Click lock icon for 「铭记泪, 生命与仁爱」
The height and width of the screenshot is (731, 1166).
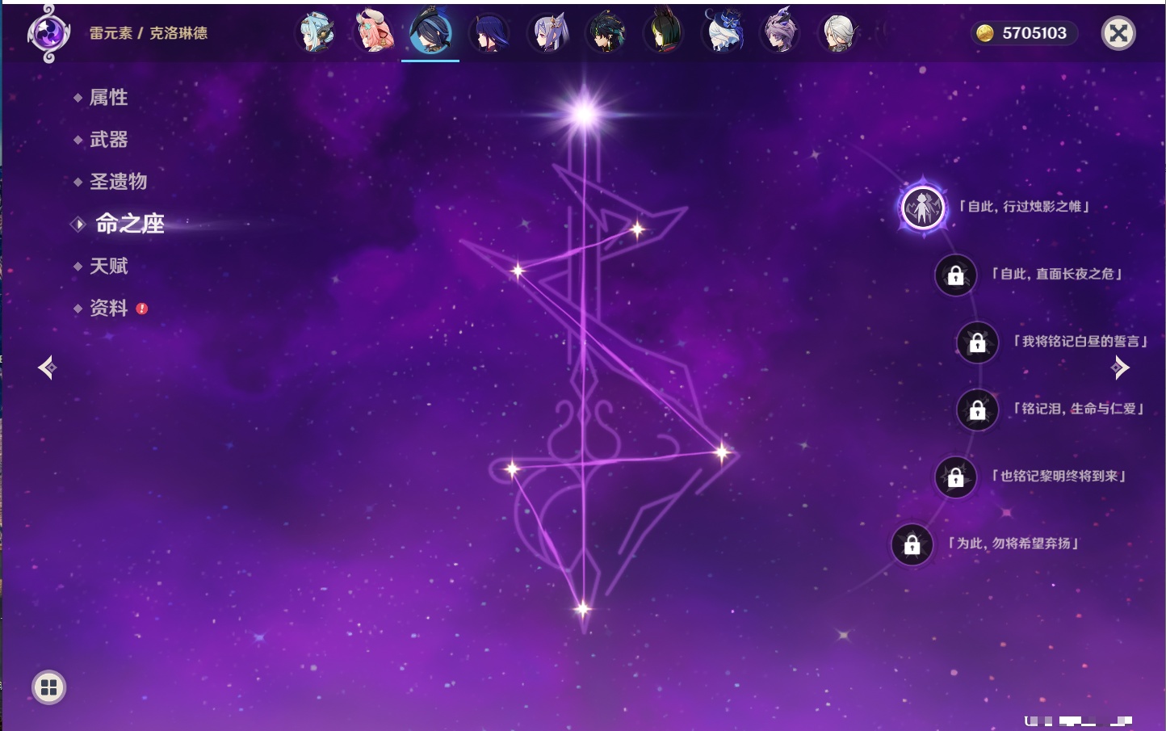tap(977, 410)
